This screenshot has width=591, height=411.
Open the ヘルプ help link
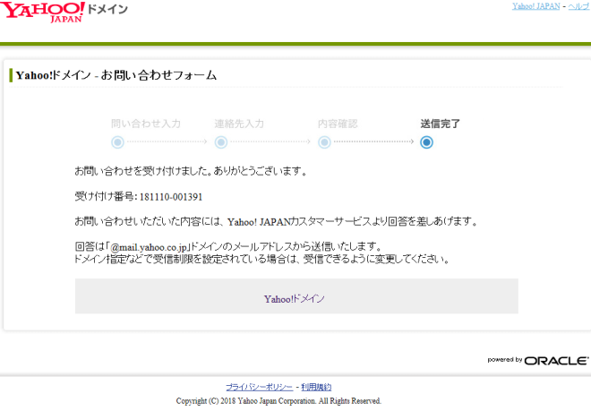[579, 6]
